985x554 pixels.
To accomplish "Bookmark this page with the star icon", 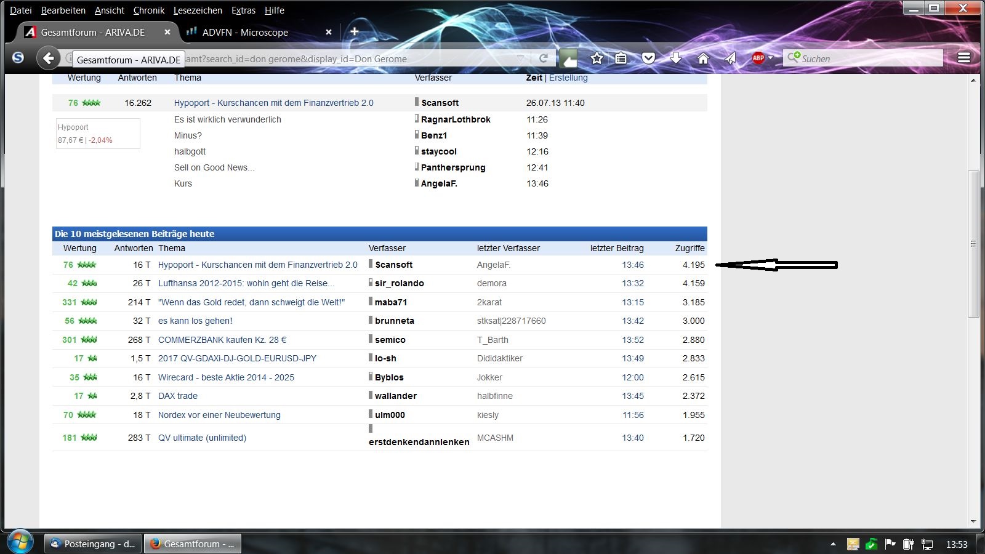I will pos(597,58).
